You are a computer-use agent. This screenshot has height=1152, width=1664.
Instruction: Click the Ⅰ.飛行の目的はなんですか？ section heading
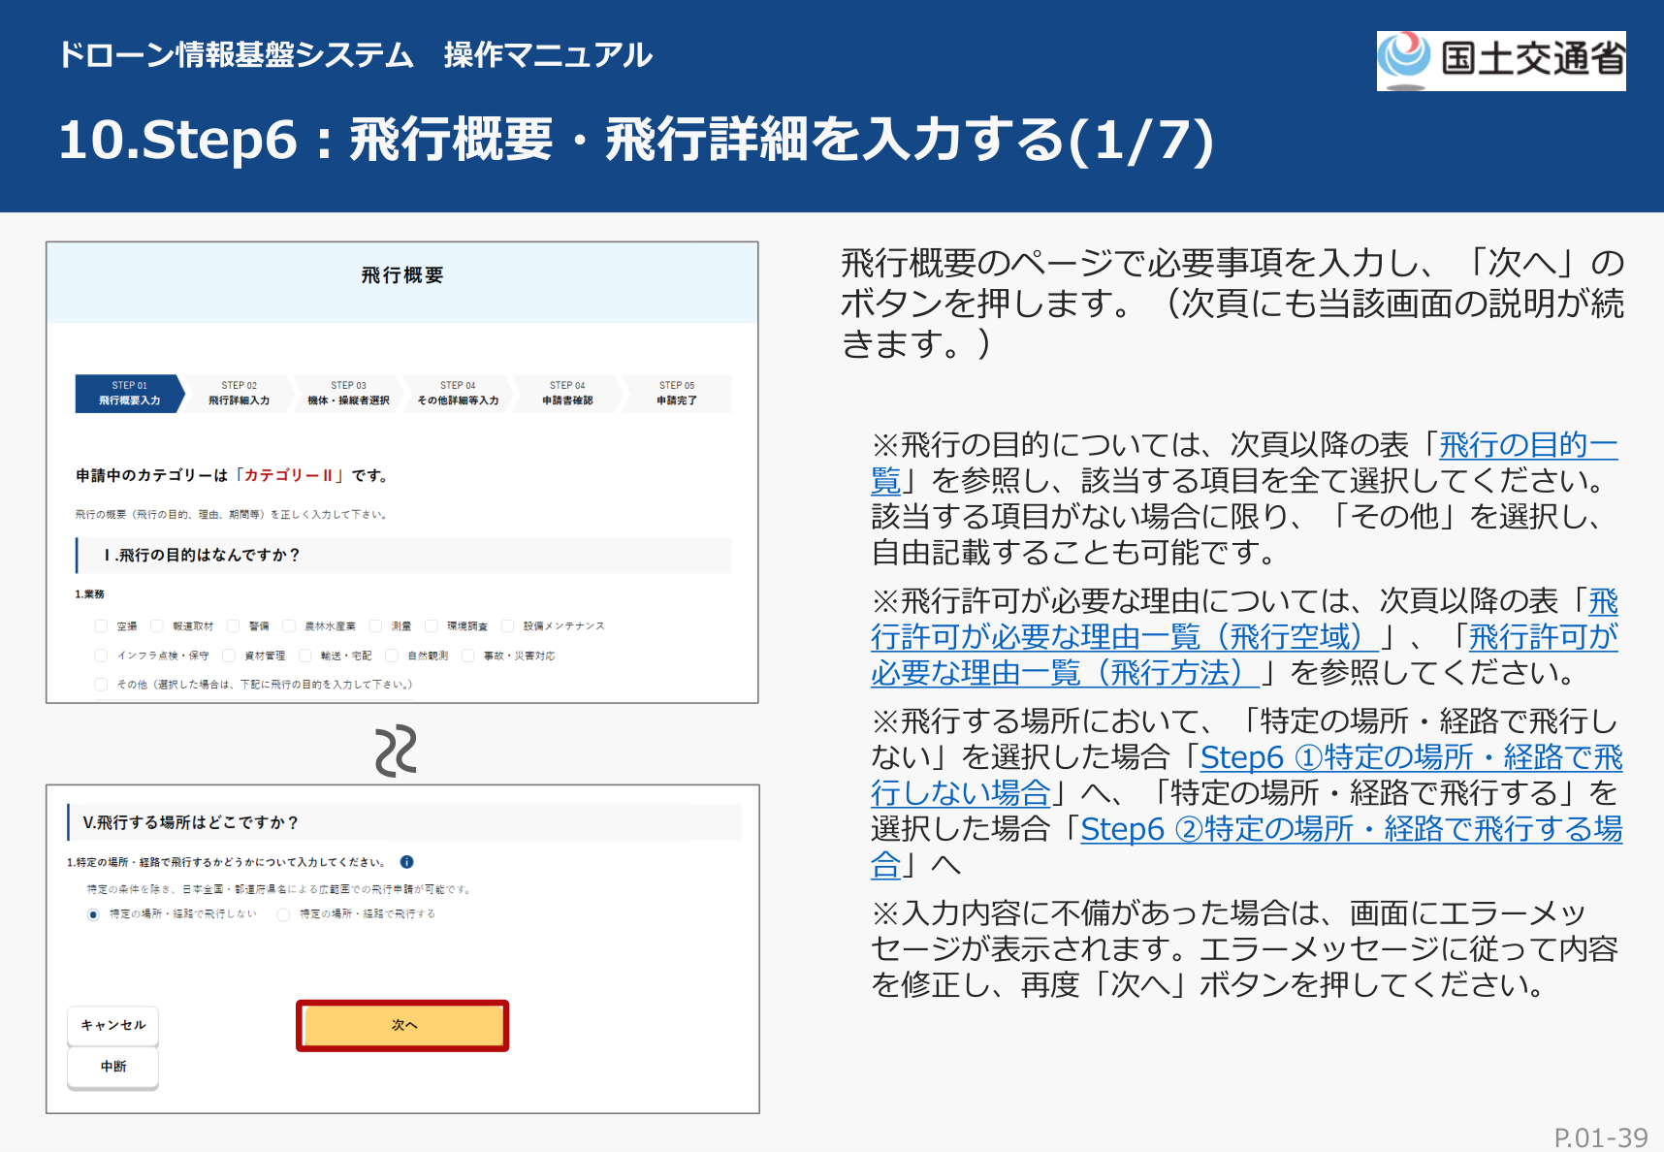click(x=202, y=555)
